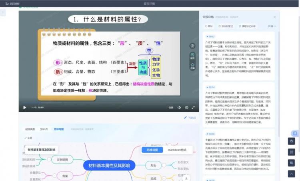Click the 材料基本属性及其影响 title label card

pos(41,150)
